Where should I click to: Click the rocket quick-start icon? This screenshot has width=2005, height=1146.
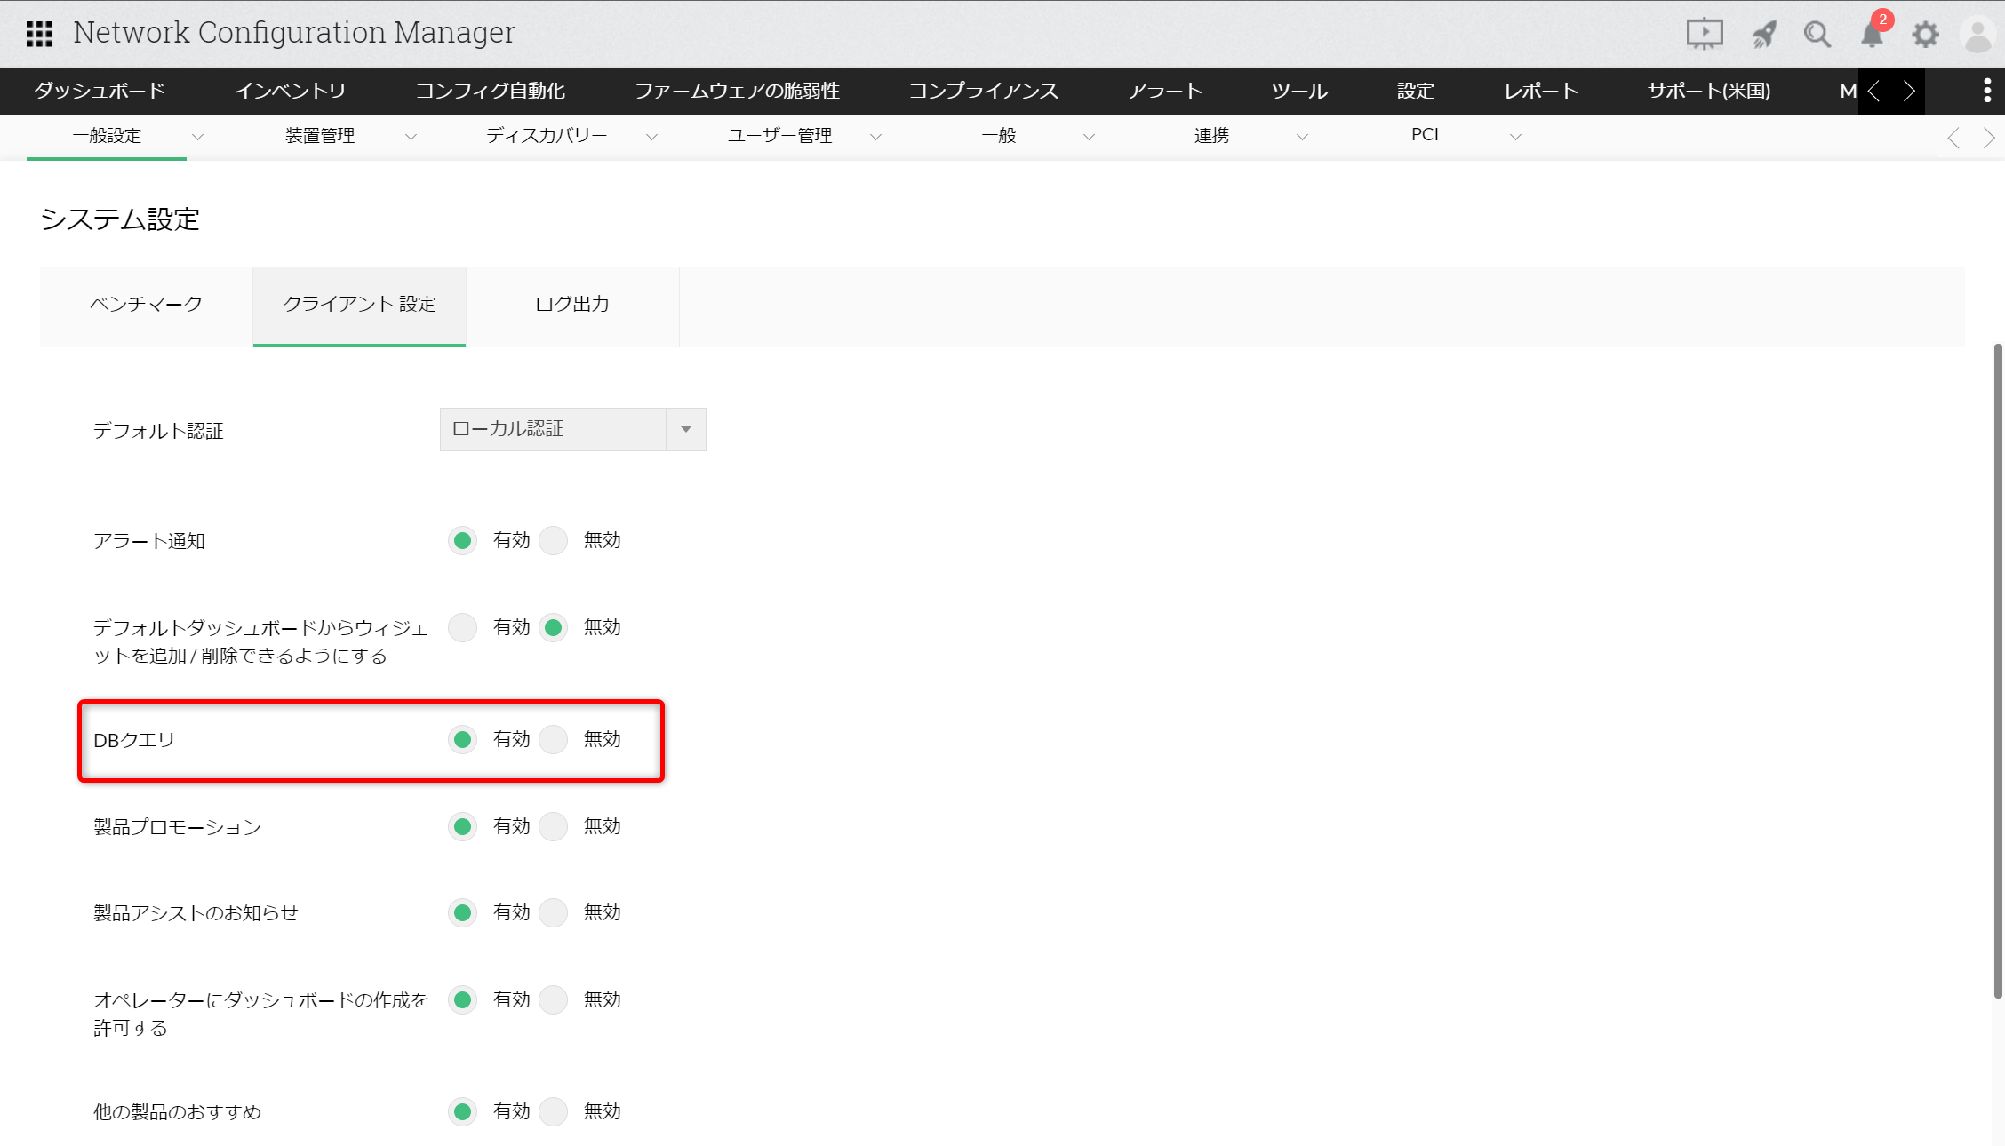tap(1763, 35)
